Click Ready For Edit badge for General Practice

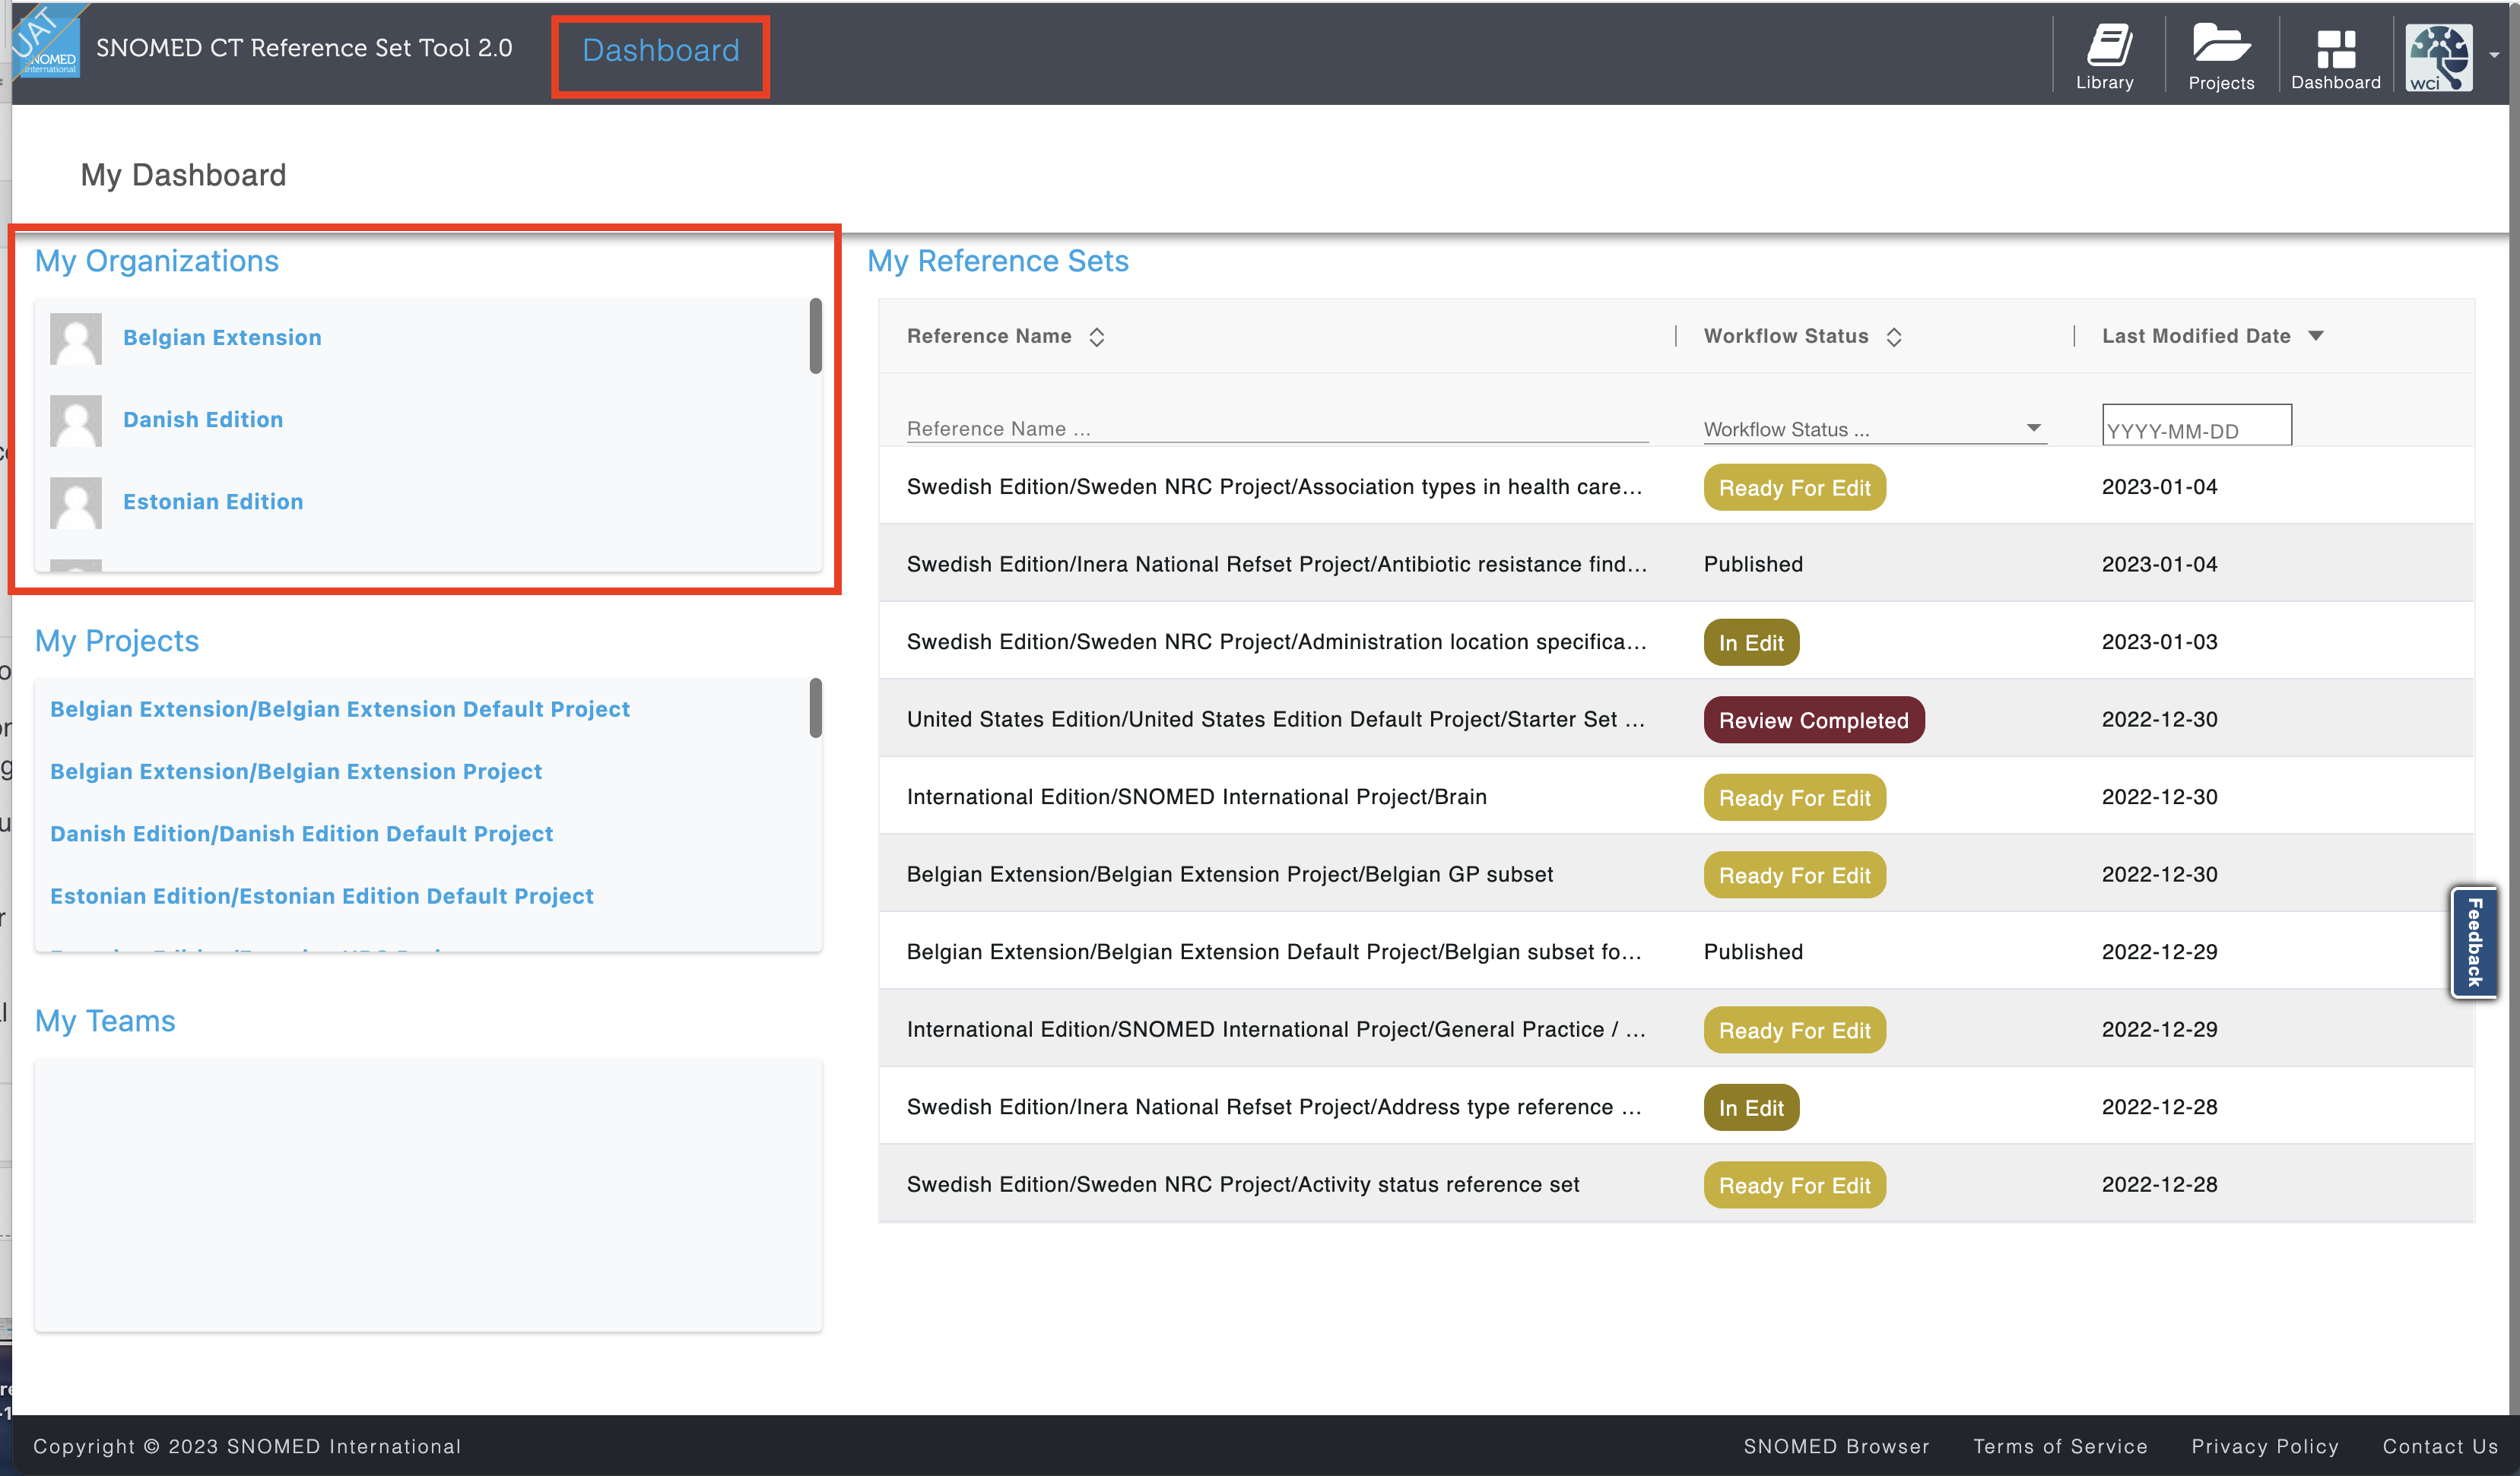tap(1794, 1031)
